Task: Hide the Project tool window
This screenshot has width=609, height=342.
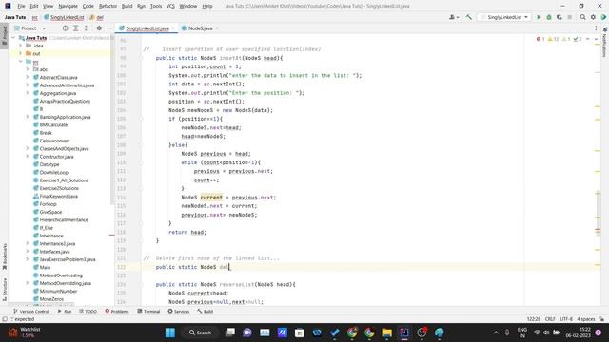Action: click(x=109, y=28)
